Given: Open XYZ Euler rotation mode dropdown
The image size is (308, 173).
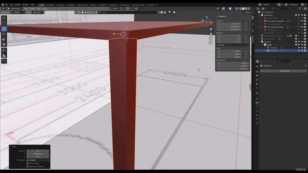Looking at the screenshot, I should pyautogui.click(x=232, y=45).
